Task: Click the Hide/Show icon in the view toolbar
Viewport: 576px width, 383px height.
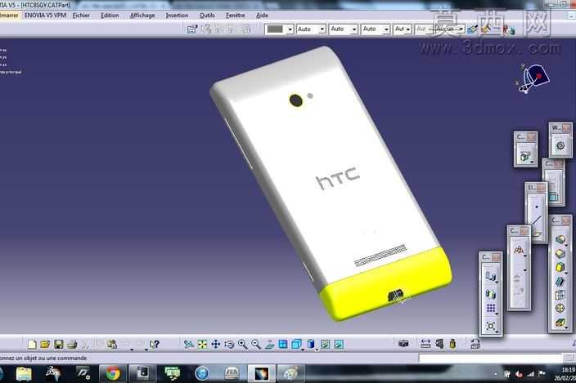Action: tap(325, 344)
